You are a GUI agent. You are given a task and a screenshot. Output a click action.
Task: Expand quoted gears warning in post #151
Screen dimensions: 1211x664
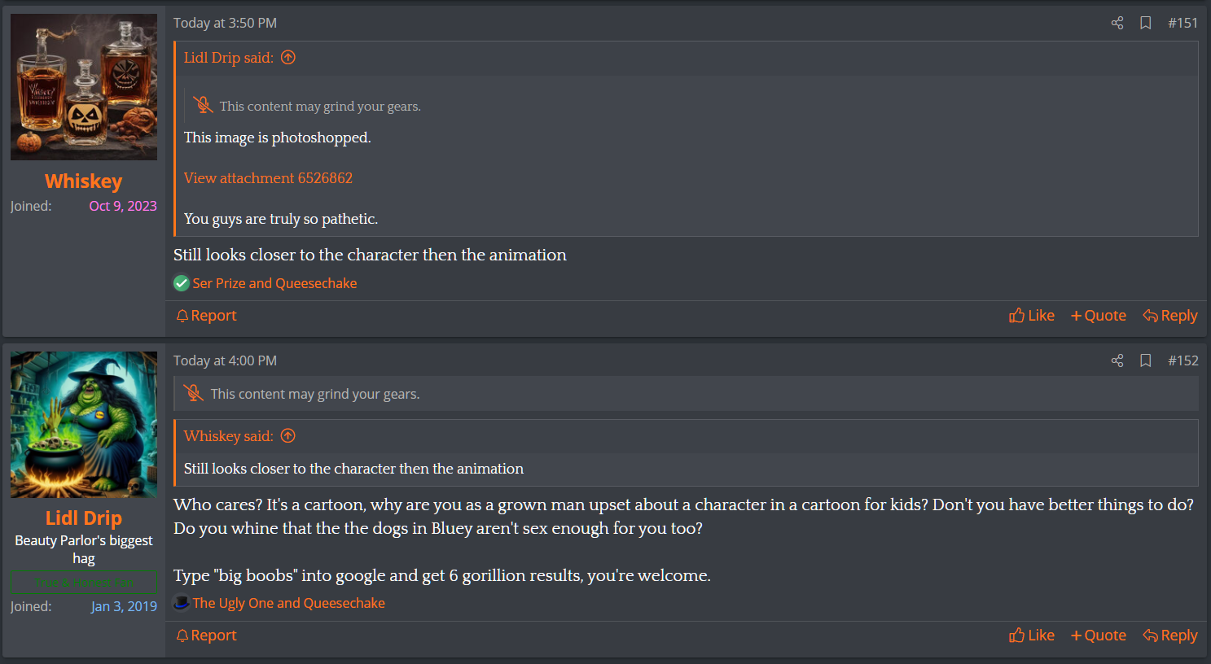coord(319,107)
